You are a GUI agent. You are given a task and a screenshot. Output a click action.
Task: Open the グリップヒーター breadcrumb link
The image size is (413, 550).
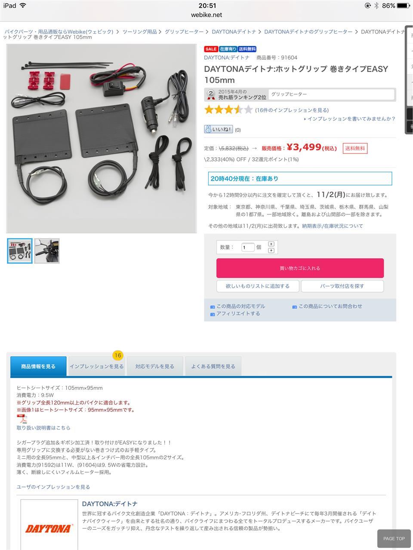184,32
